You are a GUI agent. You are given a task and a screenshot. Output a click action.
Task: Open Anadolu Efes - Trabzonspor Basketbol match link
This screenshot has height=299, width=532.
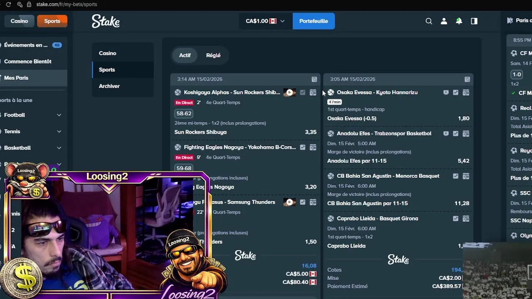point(384,134)
